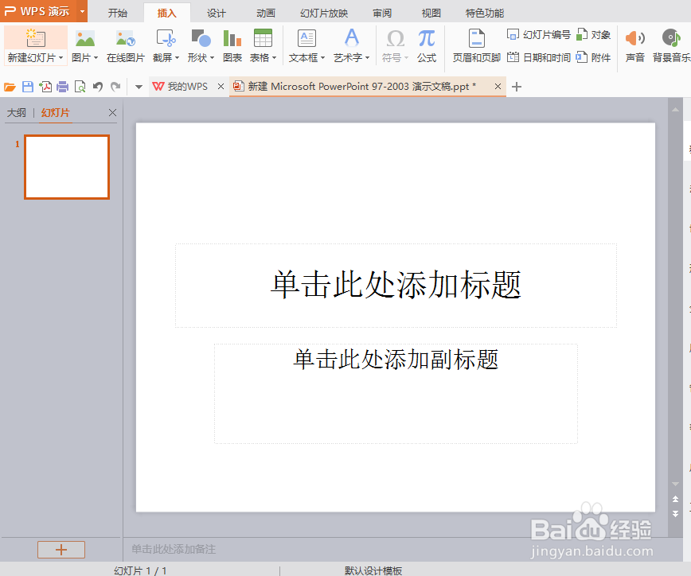Close the slide thumbnail panel
This screenshot has width=691, height=576.
[112, 113]
